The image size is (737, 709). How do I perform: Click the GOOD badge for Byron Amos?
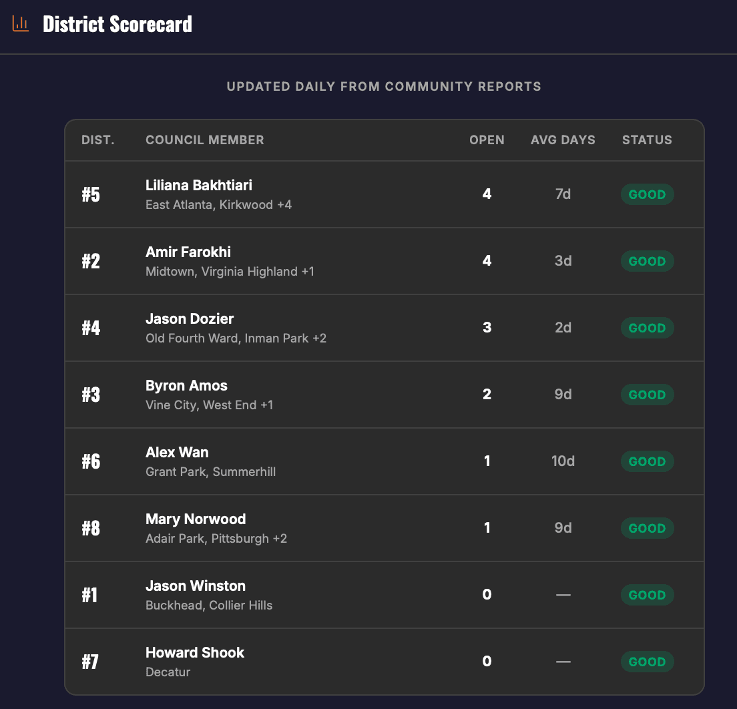(646, 395)
